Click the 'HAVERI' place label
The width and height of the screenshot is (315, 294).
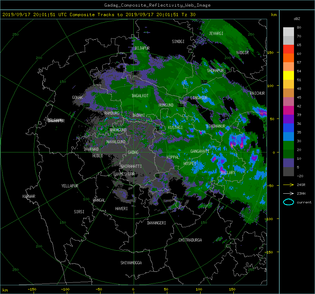point(121,209)
